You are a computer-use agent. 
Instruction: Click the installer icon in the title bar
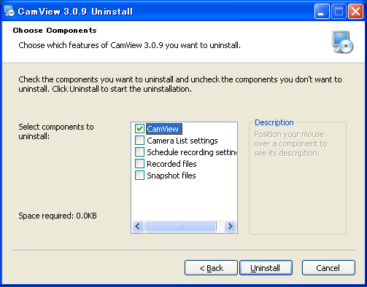tap(9, 11)
